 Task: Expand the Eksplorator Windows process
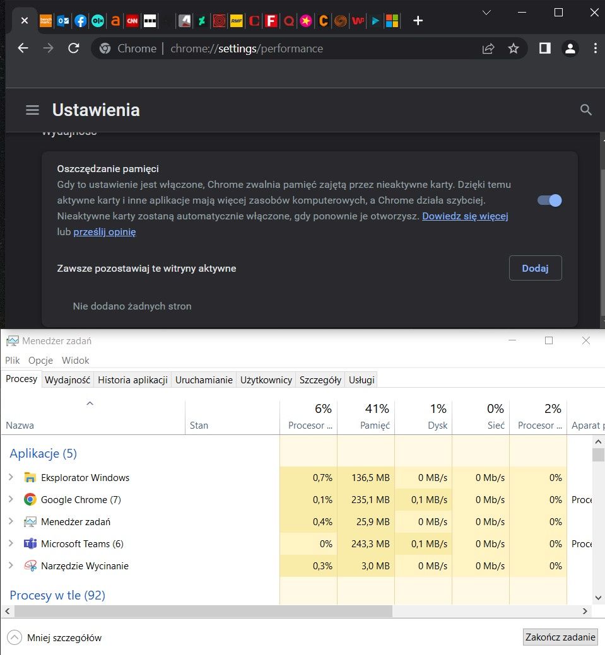(x=11, y=477)
